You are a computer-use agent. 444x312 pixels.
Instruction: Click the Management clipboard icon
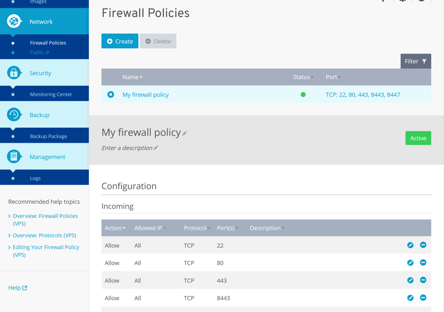point(14,157)
